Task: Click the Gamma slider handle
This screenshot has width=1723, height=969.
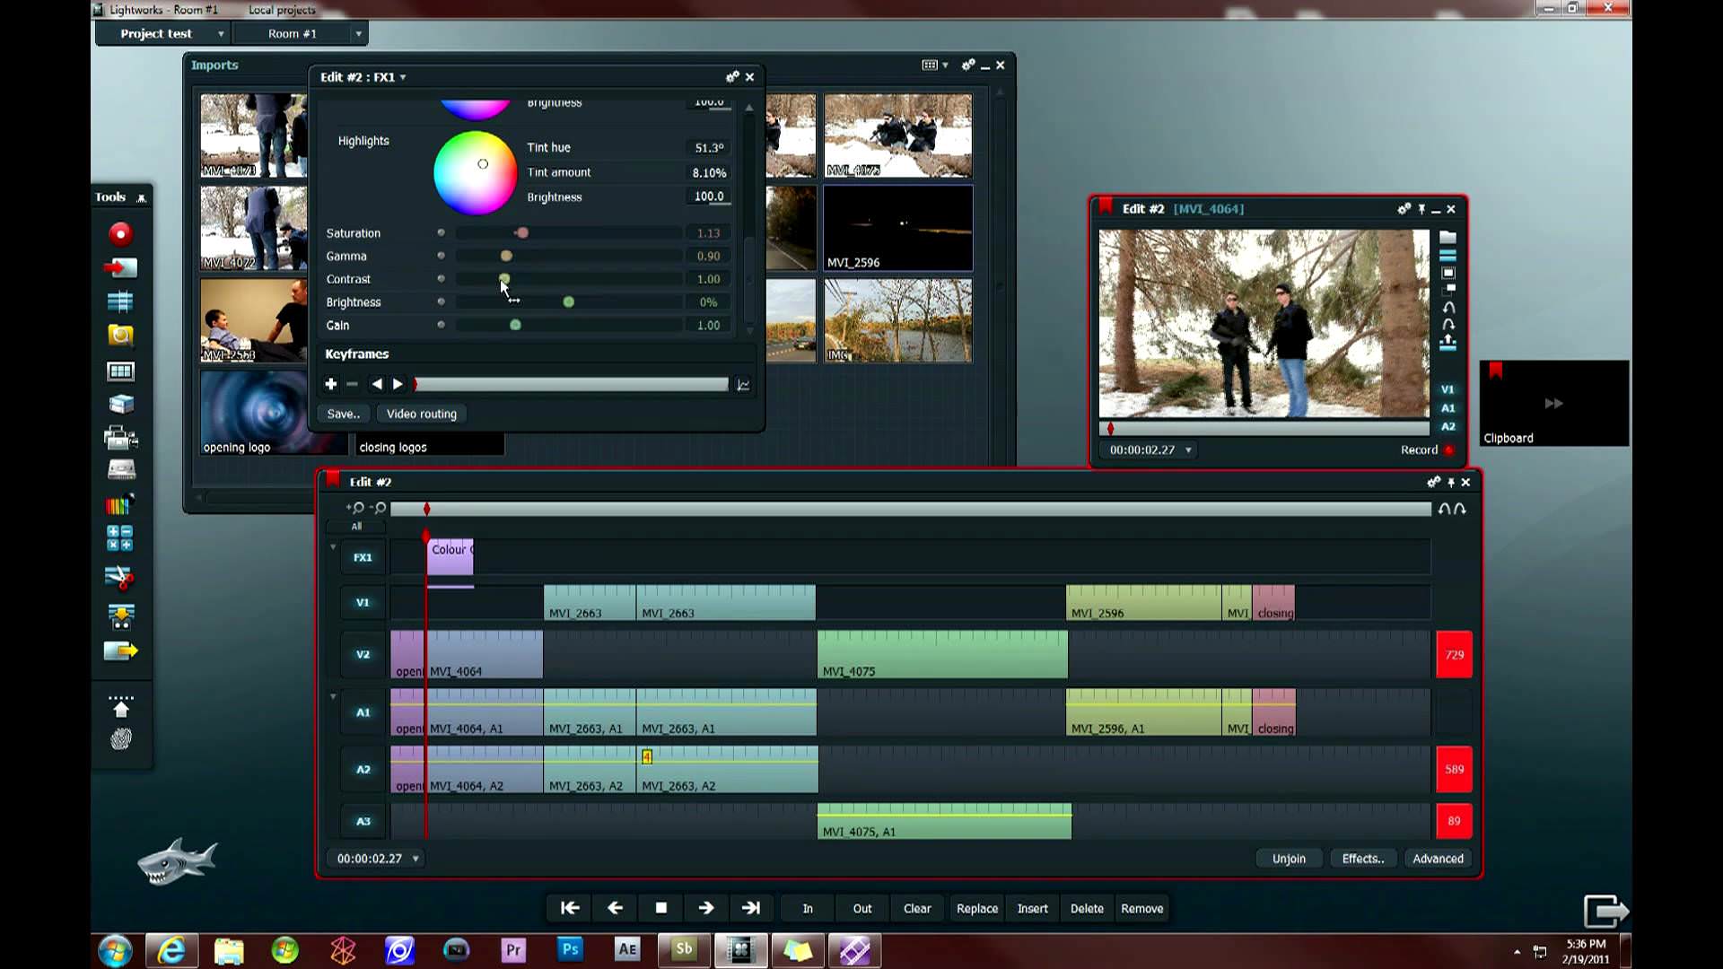Action: click(506, 256)
